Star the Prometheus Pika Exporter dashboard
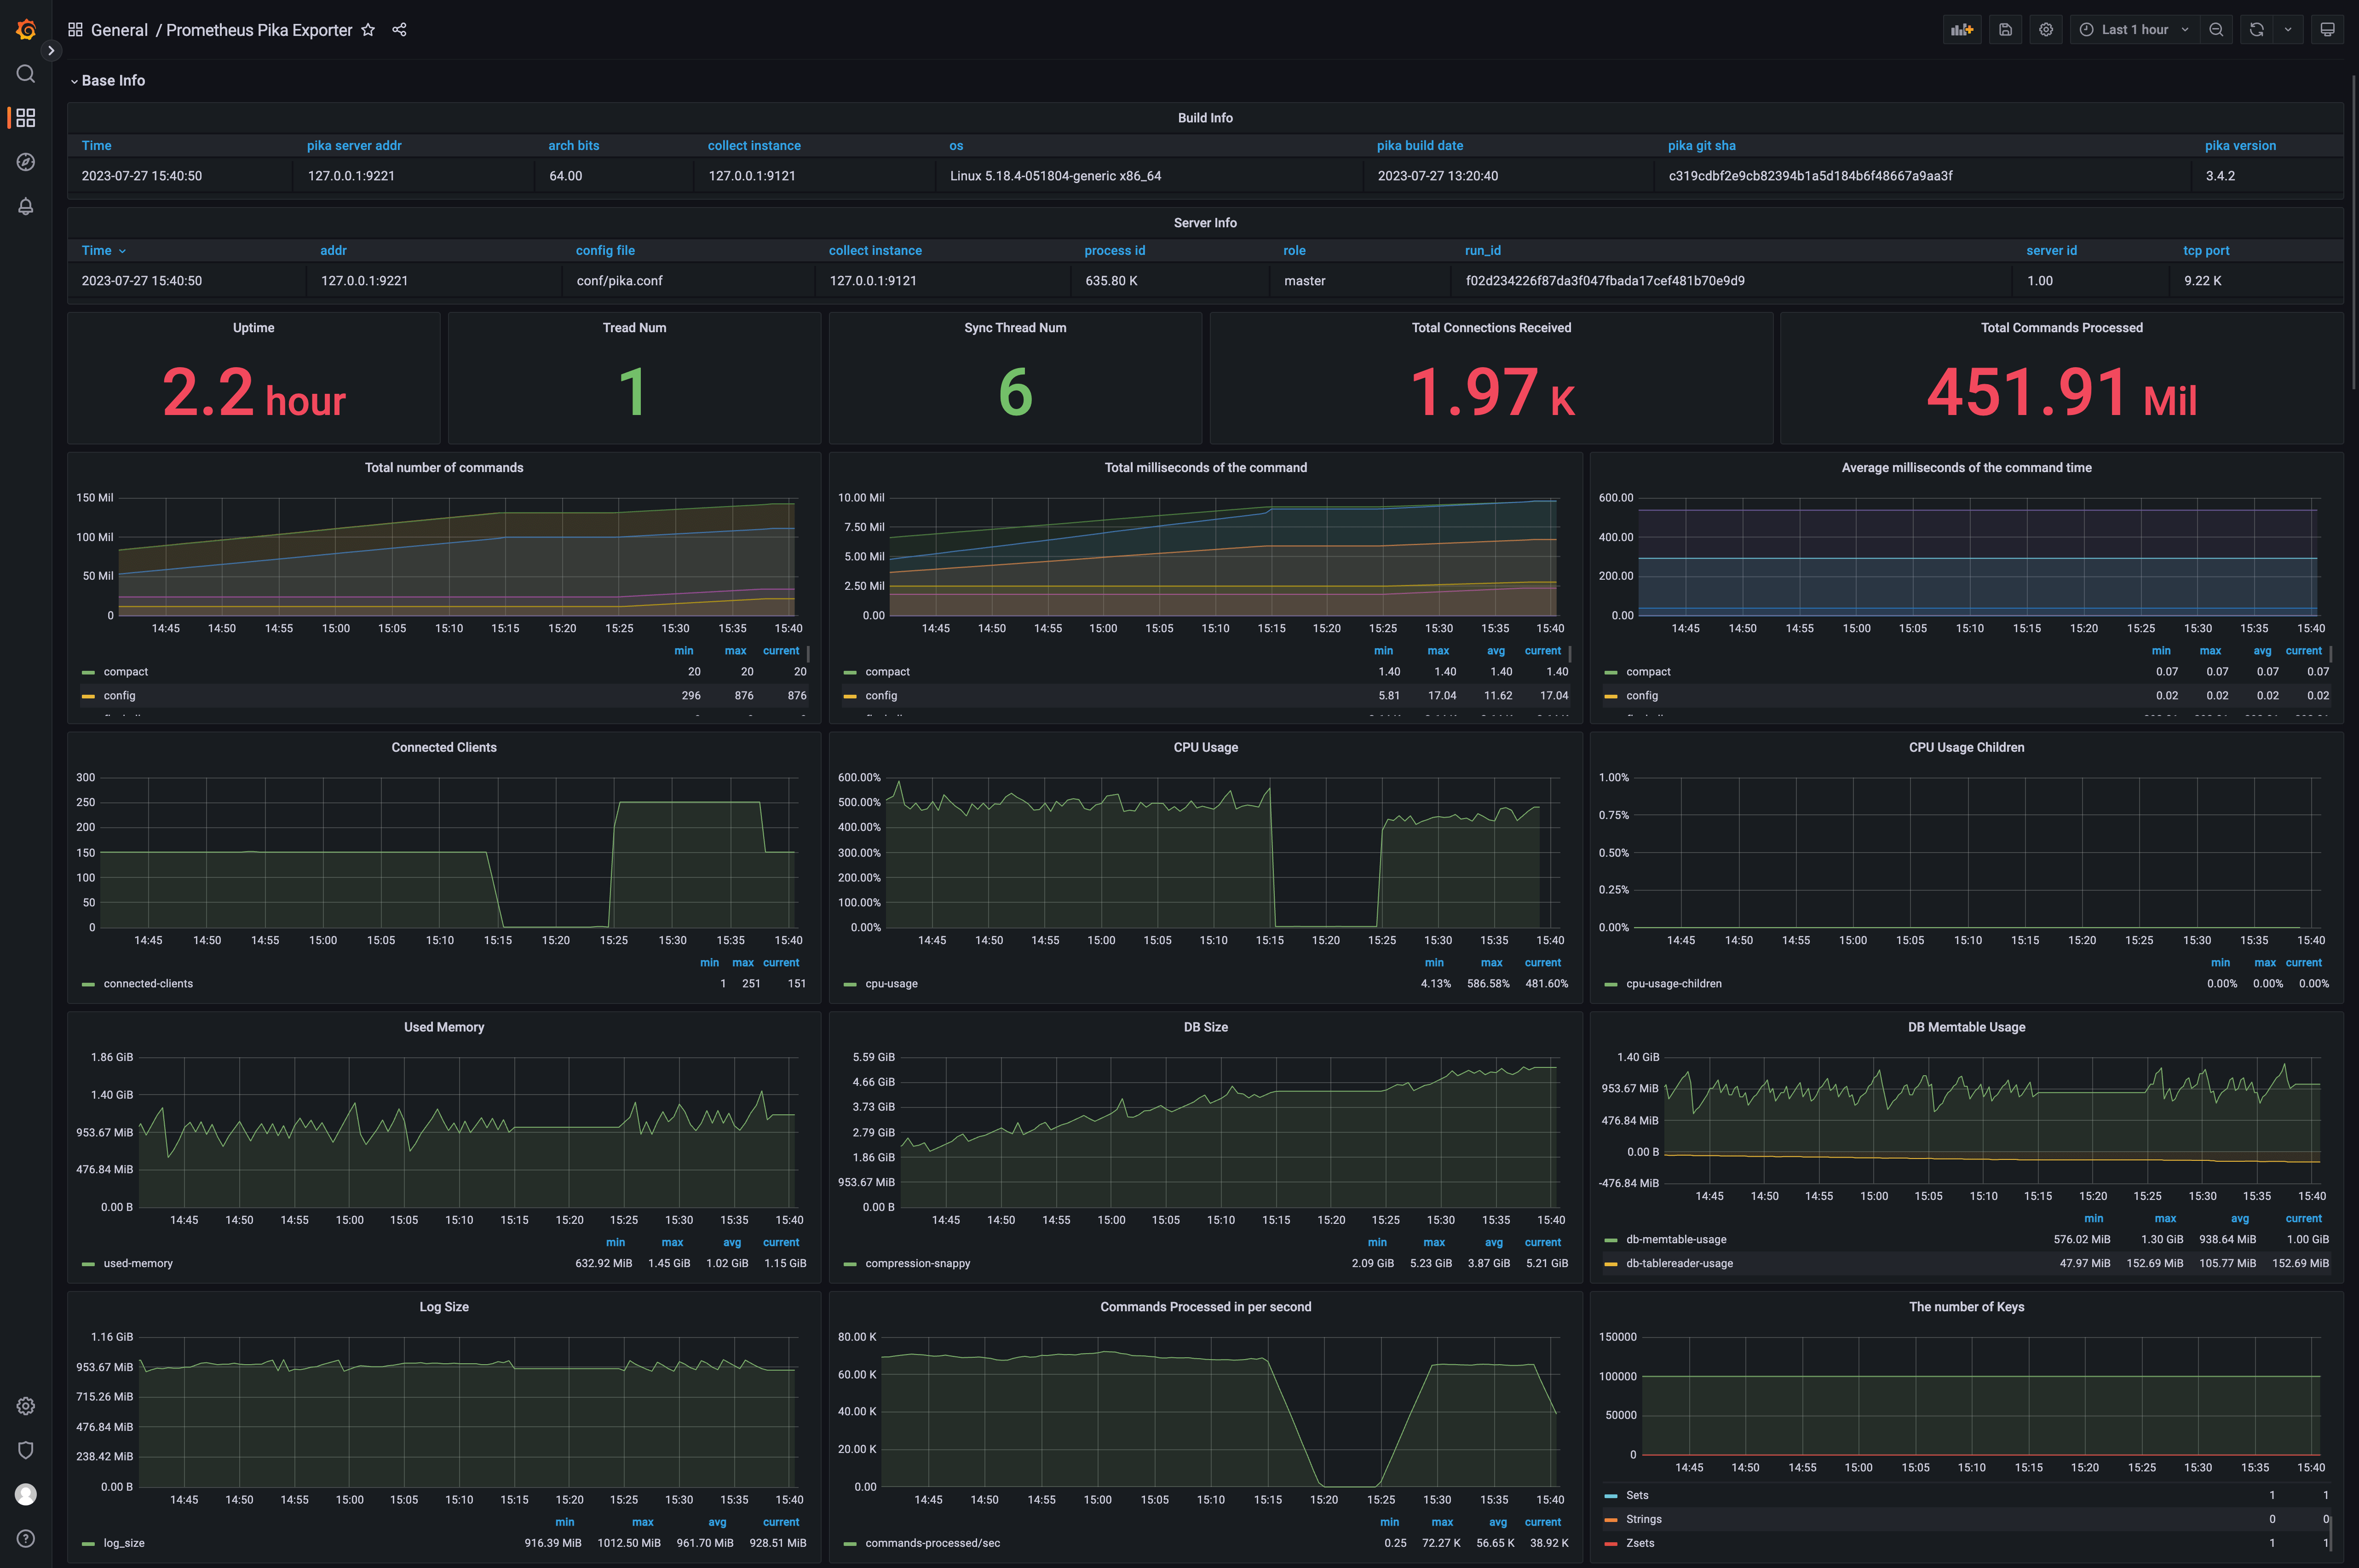Screen dimensions: 2359x1568 pyautogui.click(x=368, y=30)
